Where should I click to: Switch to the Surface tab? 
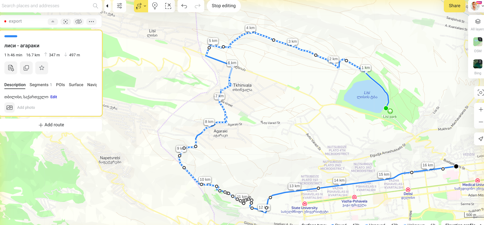pos(76,85)
